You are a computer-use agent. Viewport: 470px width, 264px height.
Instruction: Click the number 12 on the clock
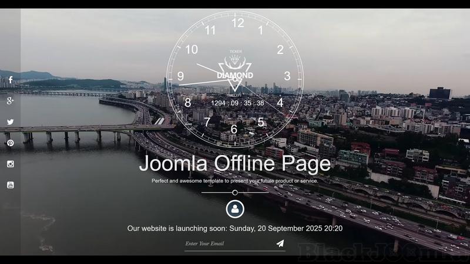(x=237, y=23)
